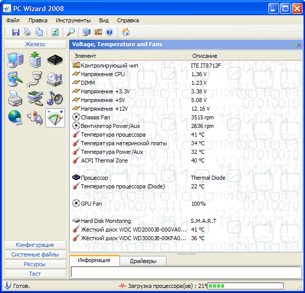305x293 pixels.
Task: Select the Напряжение +3.3V row
Action: tap(186, 91)
